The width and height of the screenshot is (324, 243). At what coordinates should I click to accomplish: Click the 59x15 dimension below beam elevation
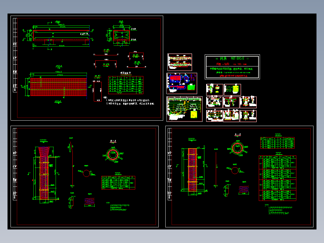[x=62, y=46]
